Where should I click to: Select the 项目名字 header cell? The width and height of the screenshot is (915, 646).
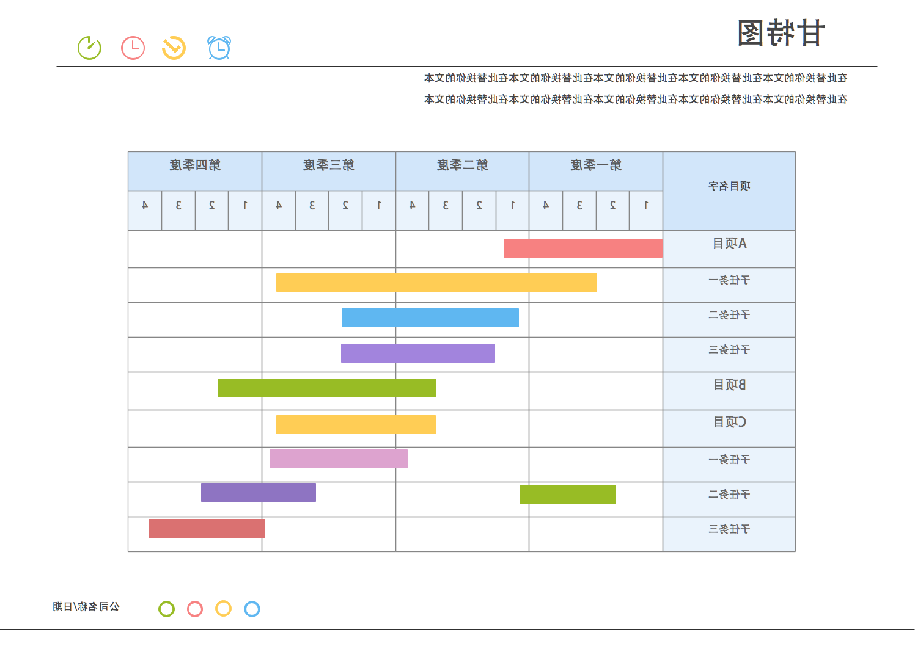click(x=729, y=191)
